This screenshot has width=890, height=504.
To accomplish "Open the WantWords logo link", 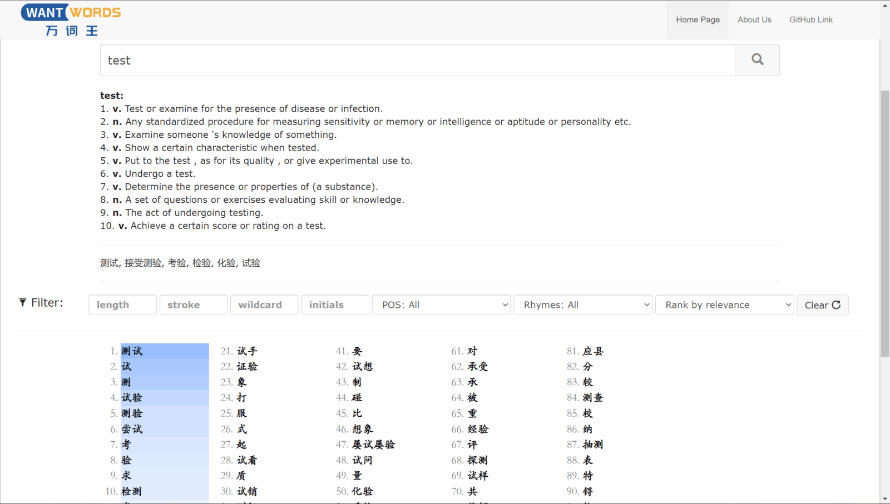I will (x=71, y=20).
